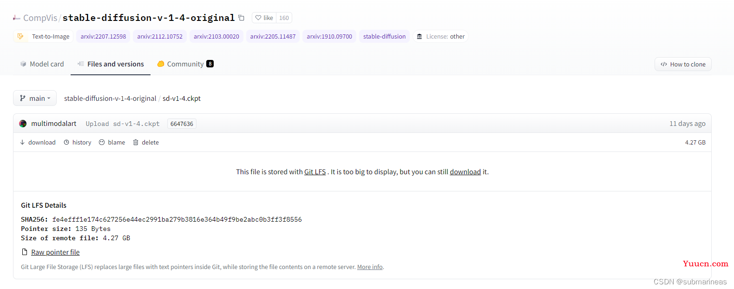Open commit hash 6647636
Image resolution: width=734 pixels, height=289 pixels.
[182, 124]
